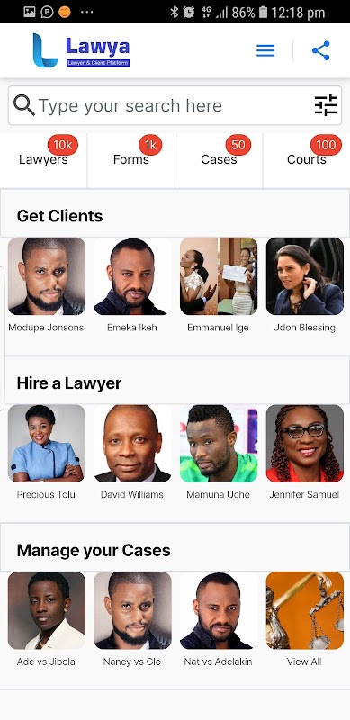350x720 pixels.
Task: Tap the 10k badge on Lawyers
Action: coord(62,145)
